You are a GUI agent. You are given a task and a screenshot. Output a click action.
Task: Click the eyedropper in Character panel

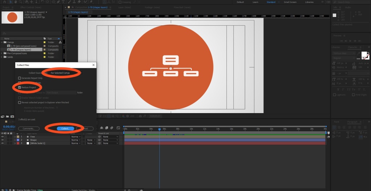[x=359, y=53]
